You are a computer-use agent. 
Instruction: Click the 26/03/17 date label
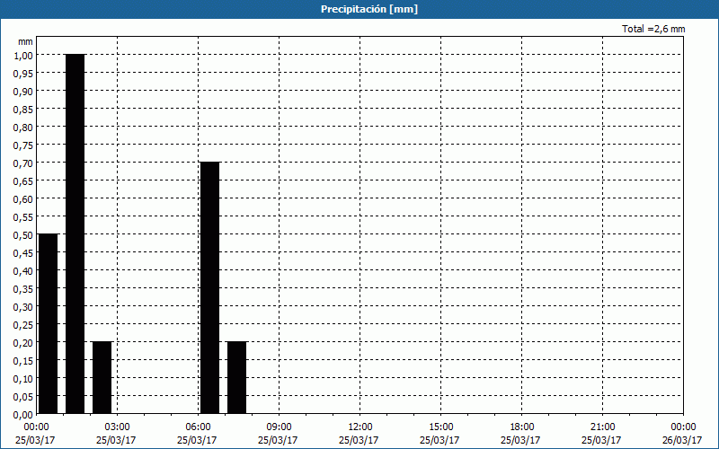coord(682,440)
